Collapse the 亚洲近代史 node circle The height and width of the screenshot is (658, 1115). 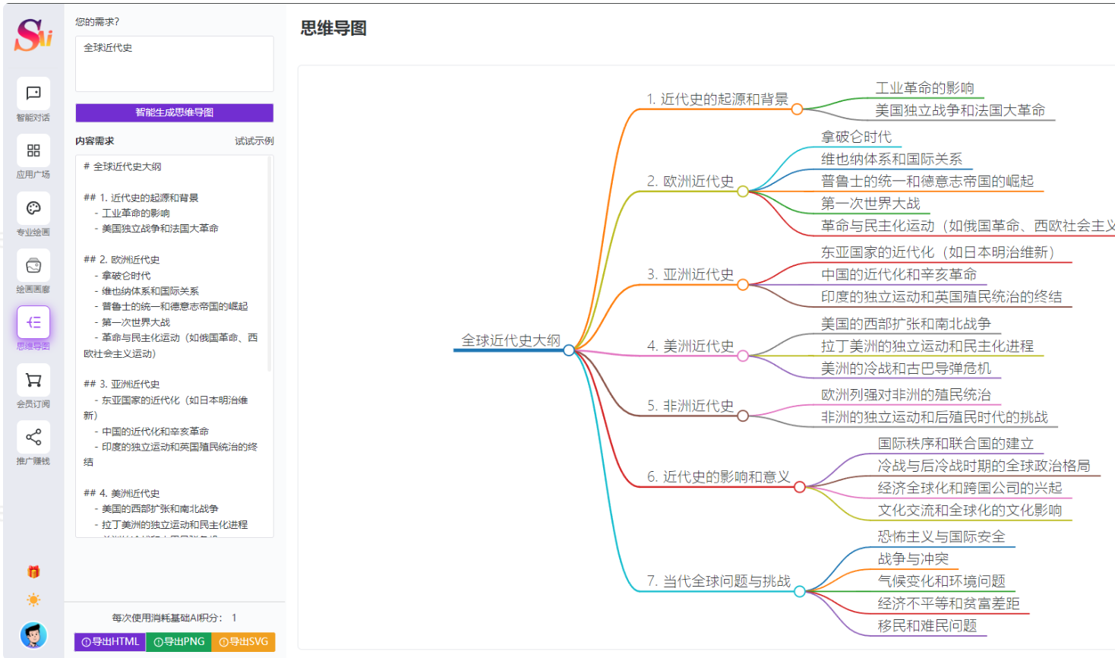(x=743, y=285)
